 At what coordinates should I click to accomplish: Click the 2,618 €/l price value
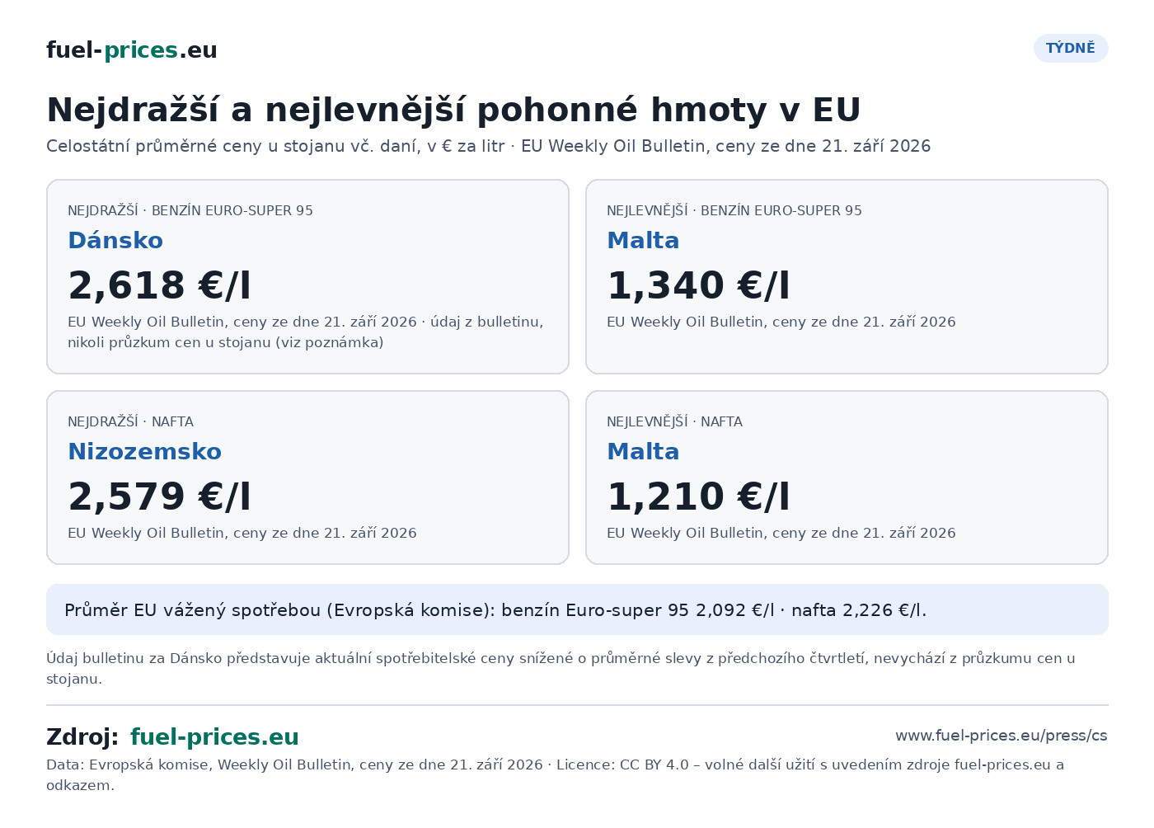tap(159, 285)
